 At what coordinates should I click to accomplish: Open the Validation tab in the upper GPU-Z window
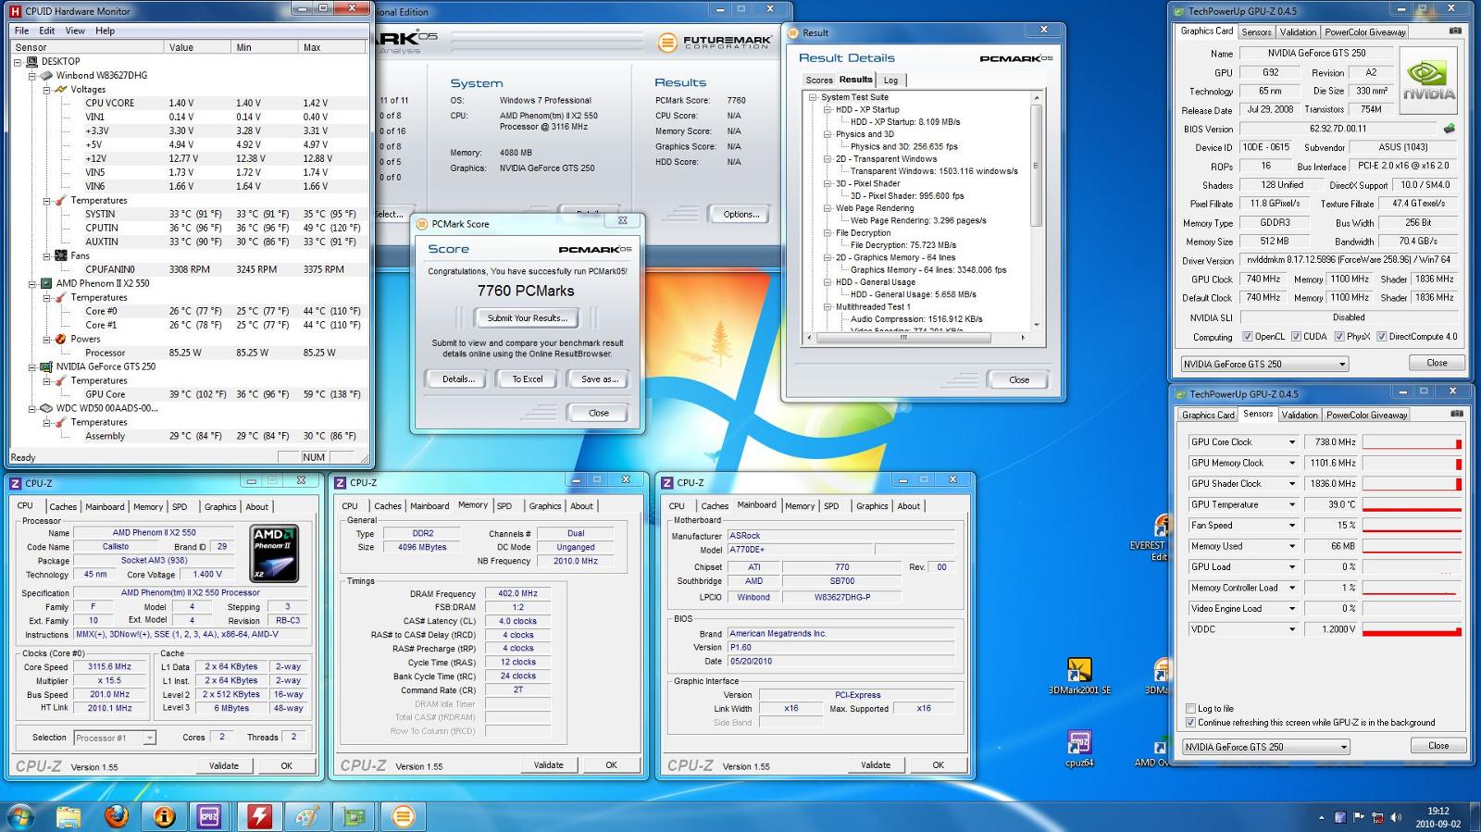1298,32
